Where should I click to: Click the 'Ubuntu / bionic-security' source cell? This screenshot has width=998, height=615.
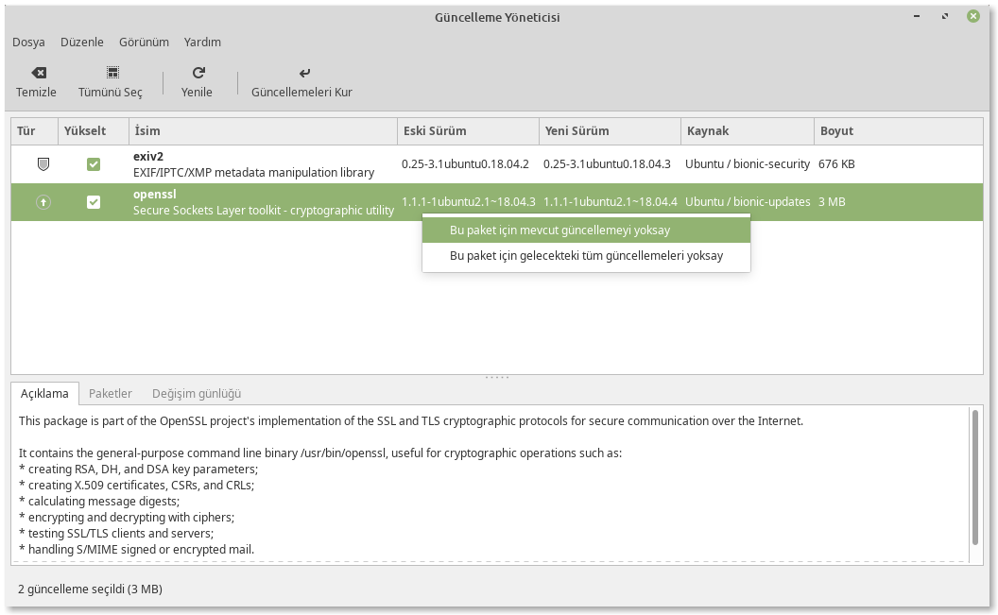coord(748,164)
